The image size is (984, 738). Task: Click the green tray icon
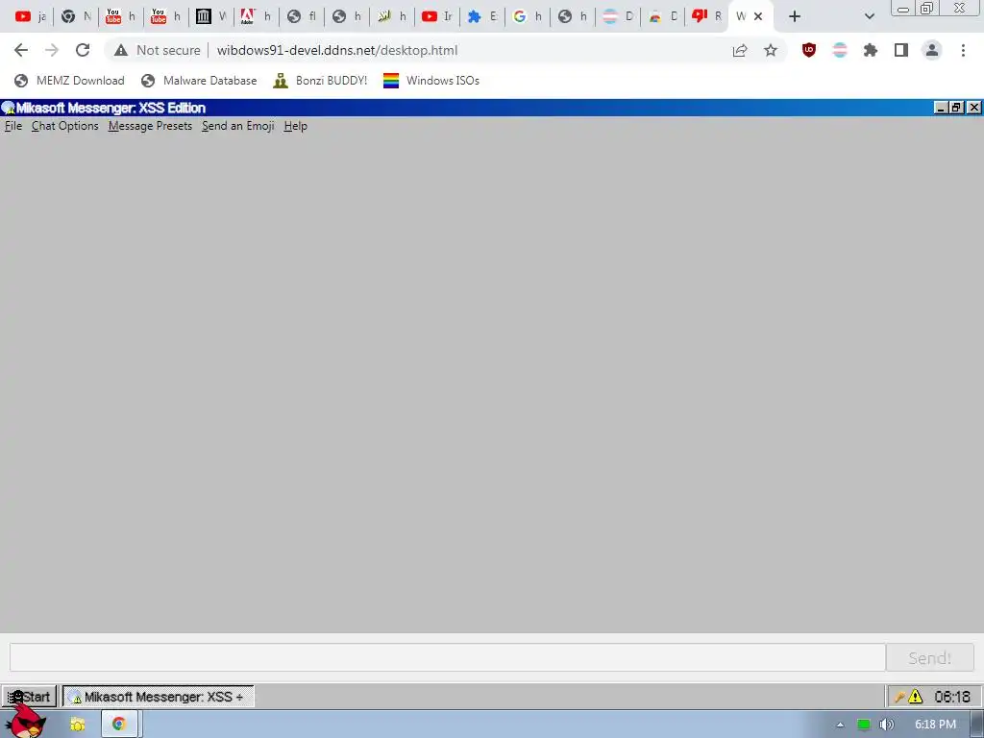pos(864,725)
